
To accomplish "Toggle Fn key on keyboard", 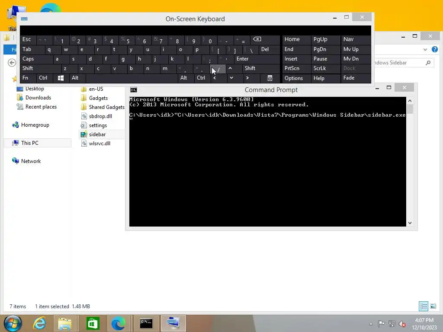I will tap(28, 78).
